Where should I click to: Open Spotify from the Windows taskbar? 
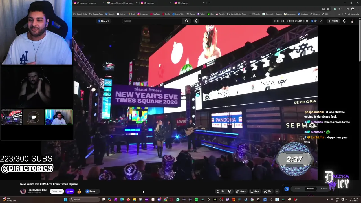196,200
